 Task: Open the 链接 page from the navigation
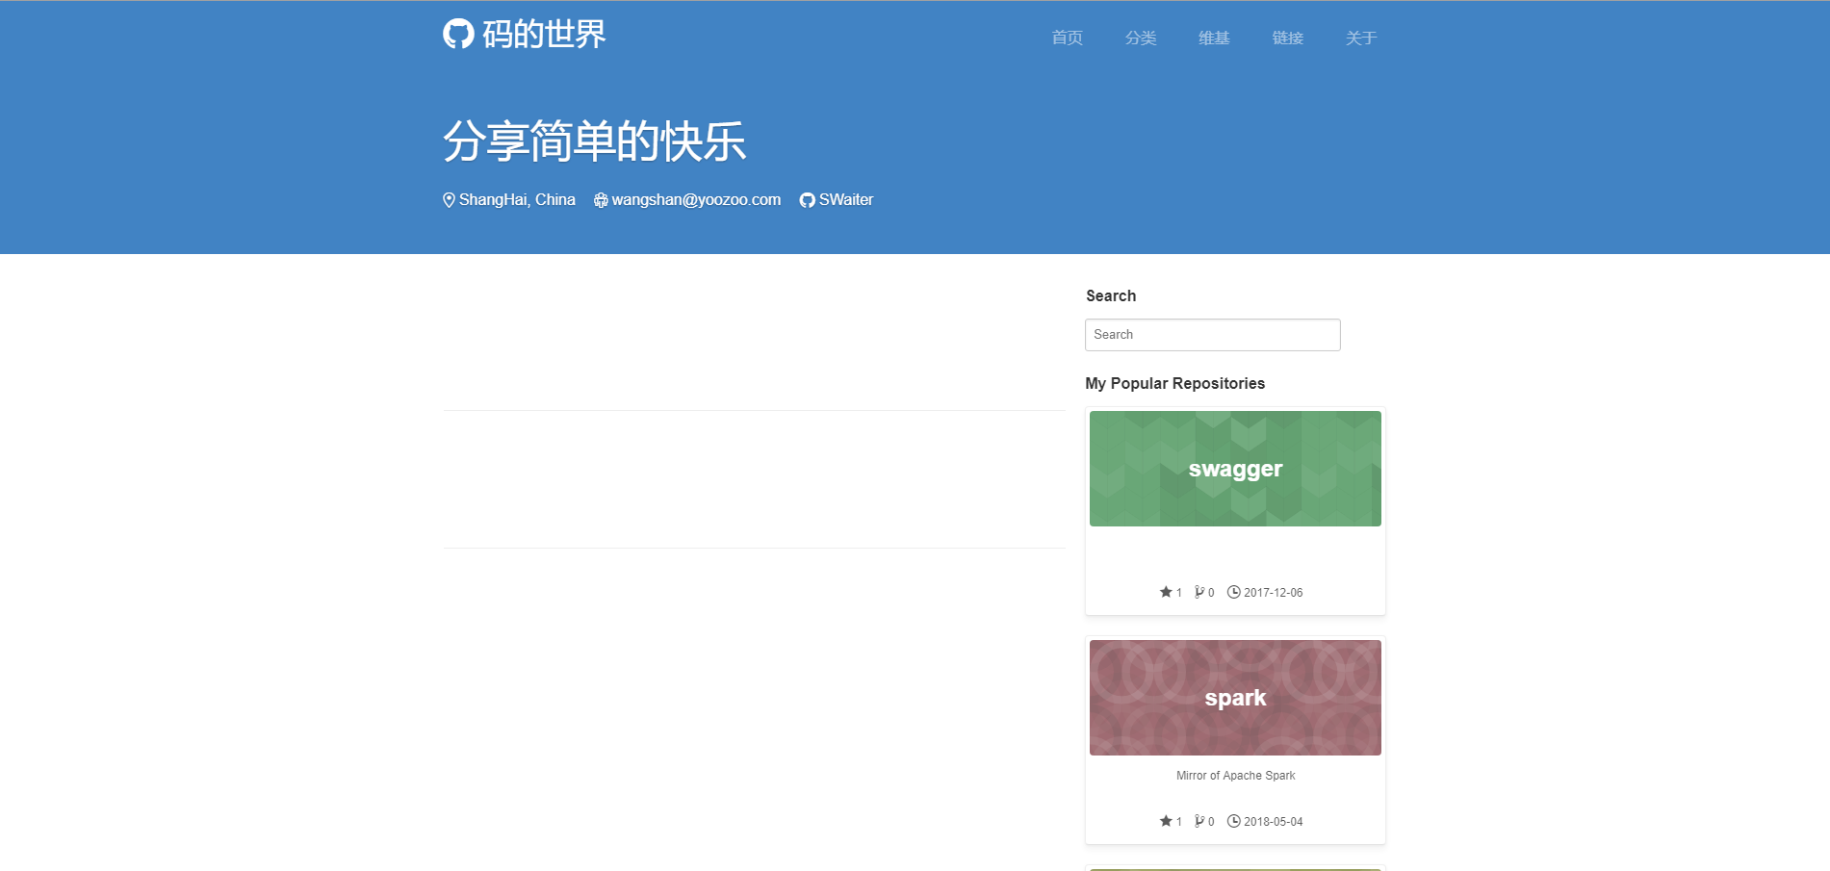(x=1287, y=38)
